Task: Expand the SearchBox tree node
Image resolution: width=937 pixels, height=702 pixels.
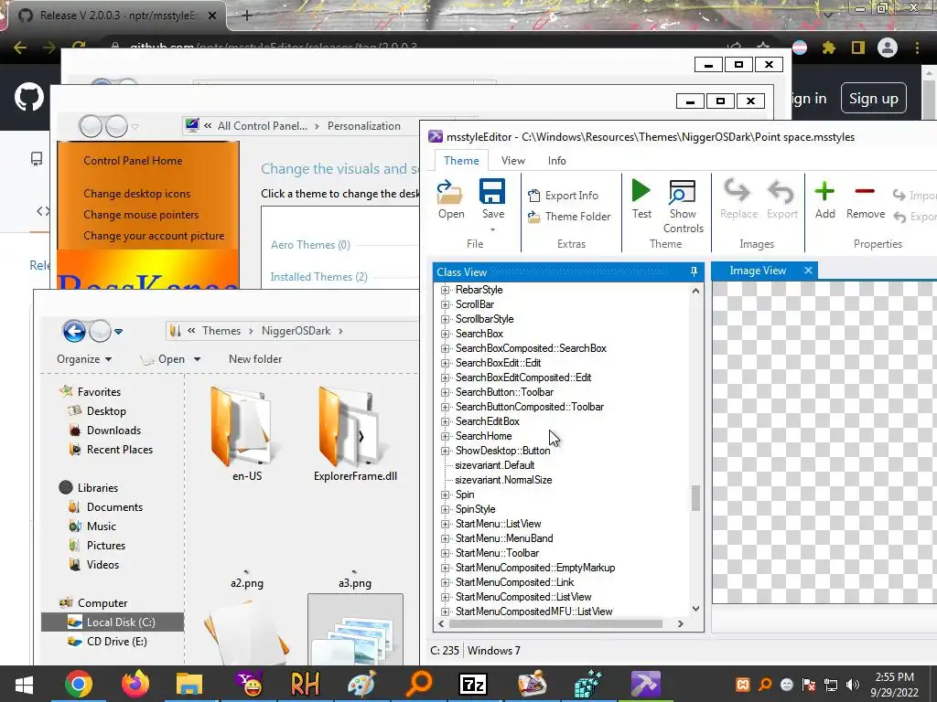Action: pos(445,334)
